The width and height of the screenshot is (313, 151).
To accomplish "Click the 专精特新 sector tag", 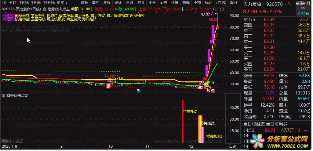I will (38, 15).
